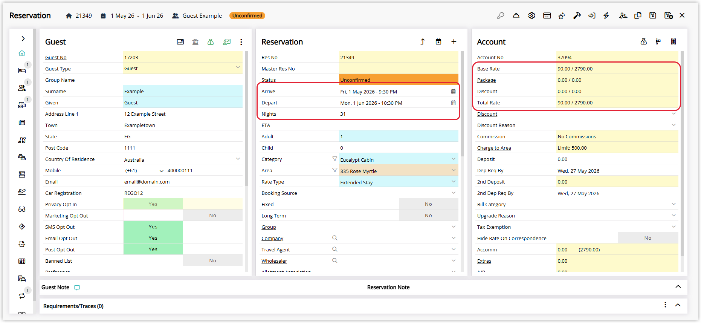Image resolution: width=701 pixels, height=323 pixels.
Task: Open the Commission link
Action: (491, 136)
